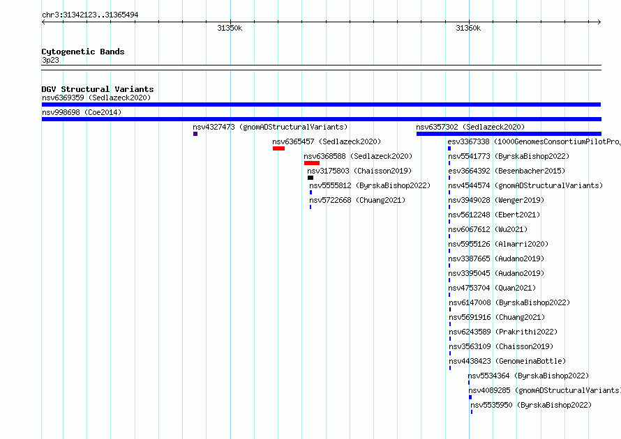Image resolution: width=621 pixels, height=439 pixels.
Task: Select the nsv3949028 variant glyph
Action: pos(449,207)
